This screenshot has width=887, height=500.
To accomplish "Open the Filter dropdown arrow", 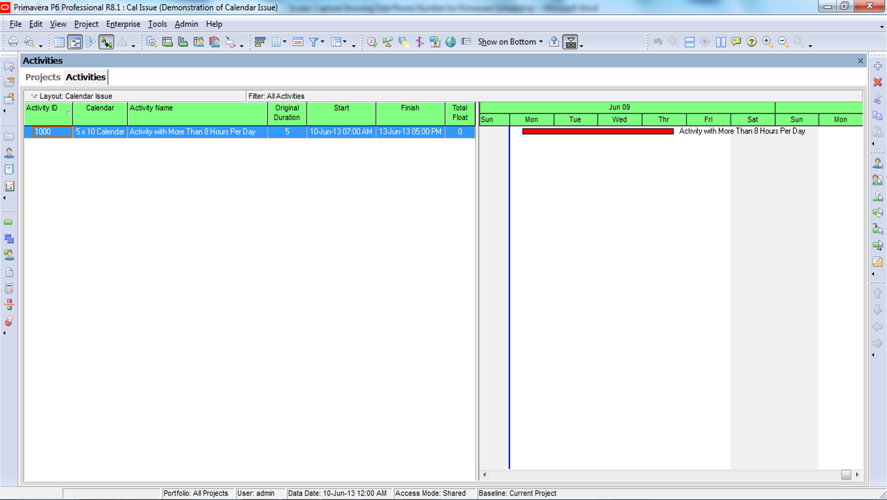I will (x=322, y=42).
